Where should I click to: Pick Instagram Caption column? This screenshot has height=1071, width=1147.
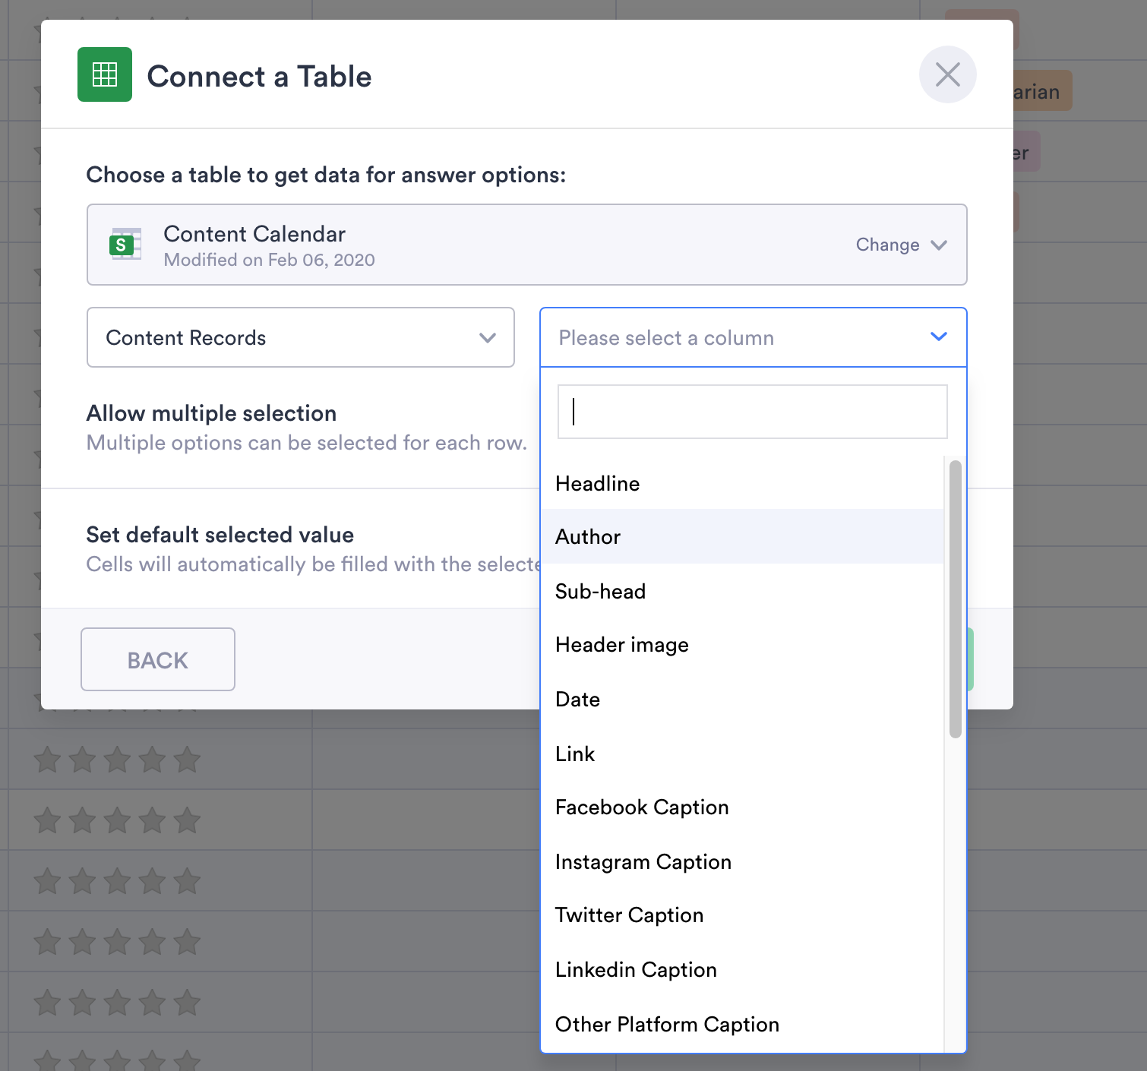pyautogui.click(x=643, y=862)
